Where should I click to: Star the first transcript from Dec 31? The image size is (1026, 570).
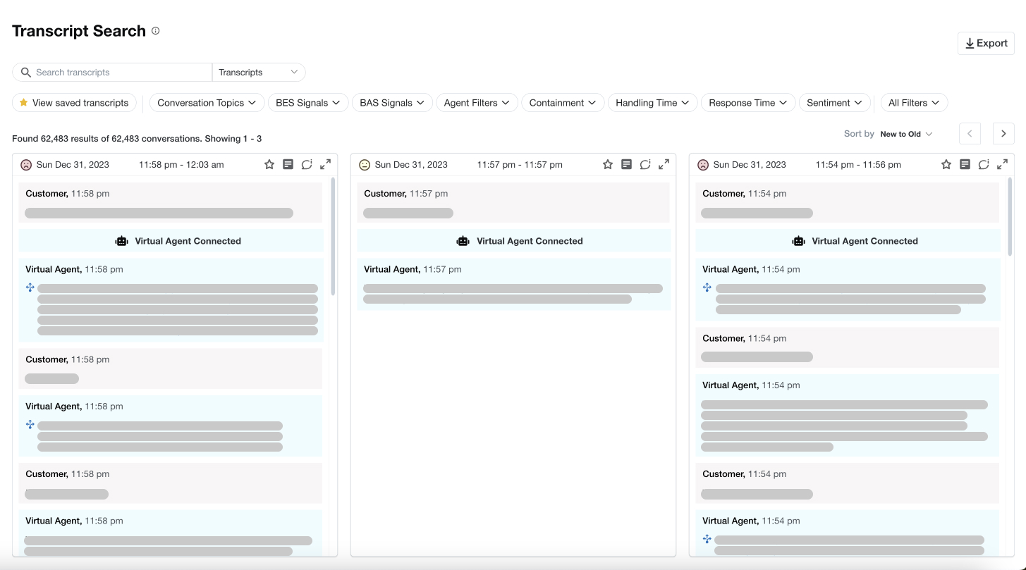click(269, 163)
